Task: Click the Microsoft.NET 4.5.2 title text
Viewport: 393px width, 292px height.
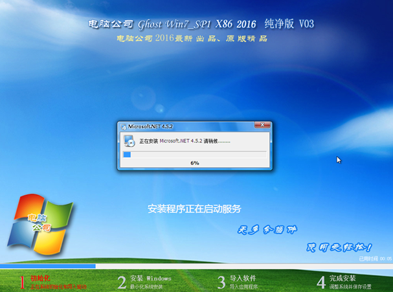Action: click(150, 126)
